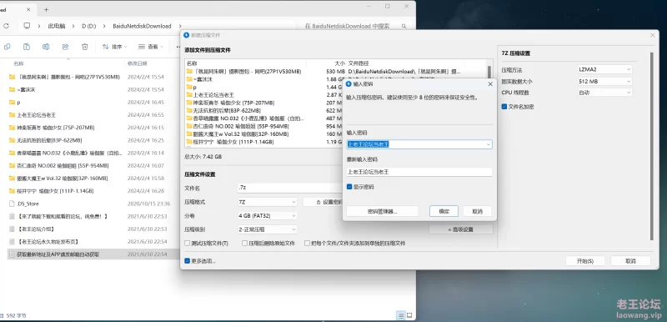Screen dimensions: 667x322
Task: Start compression with 开始(S) button
Action: (x=585, y=261)
